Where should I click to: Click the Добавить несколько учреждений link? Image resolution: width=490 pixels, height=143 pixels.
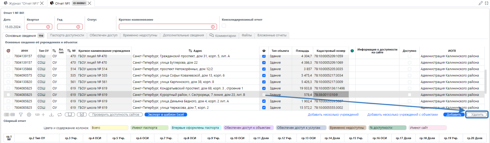[x=333, y=114]
